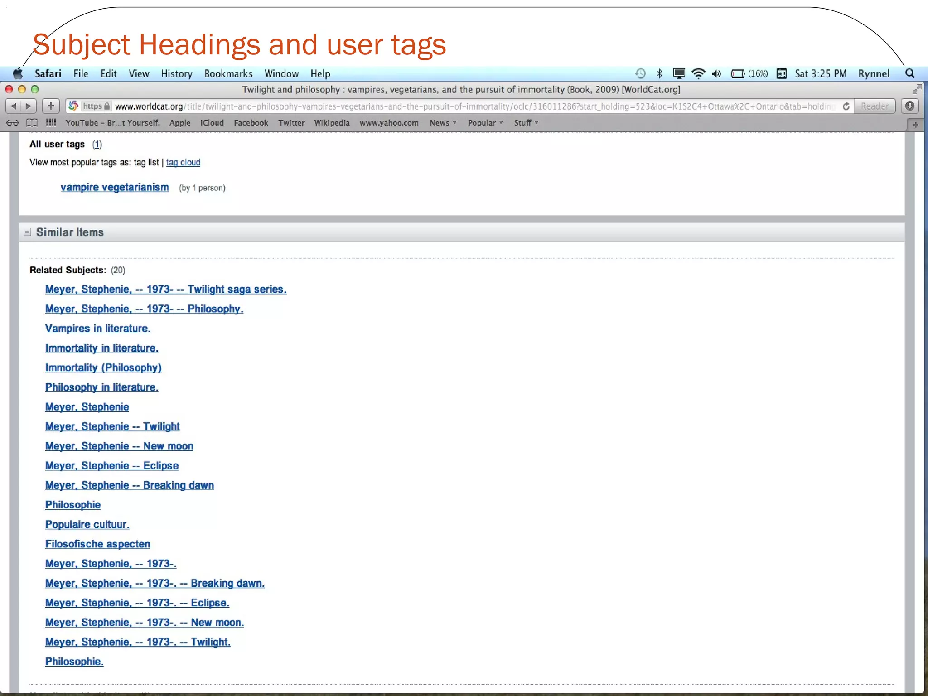Click the iCloud bookmark

click(212, 123)
